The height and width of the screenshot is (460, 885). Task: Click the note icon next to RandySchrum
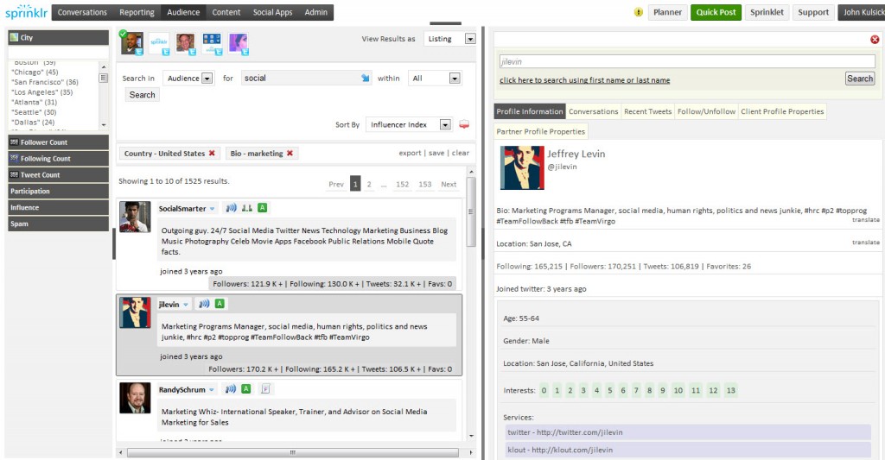[266, 389]
